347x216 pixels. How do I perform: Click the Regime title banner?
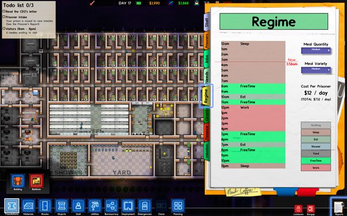click(x=273, y=22)
